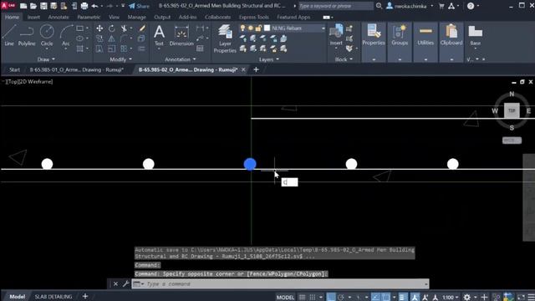Activate the Array tool

coord(124,48)
